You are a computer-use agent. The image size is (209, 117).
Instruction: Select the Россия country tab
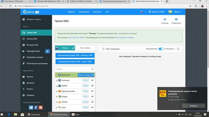click(x=65, y=48)
